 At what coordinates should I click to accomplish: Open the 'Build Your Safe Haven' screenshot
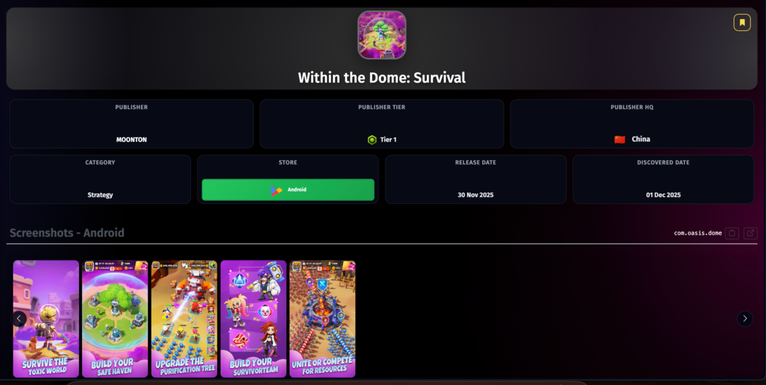tap(115, 319)
